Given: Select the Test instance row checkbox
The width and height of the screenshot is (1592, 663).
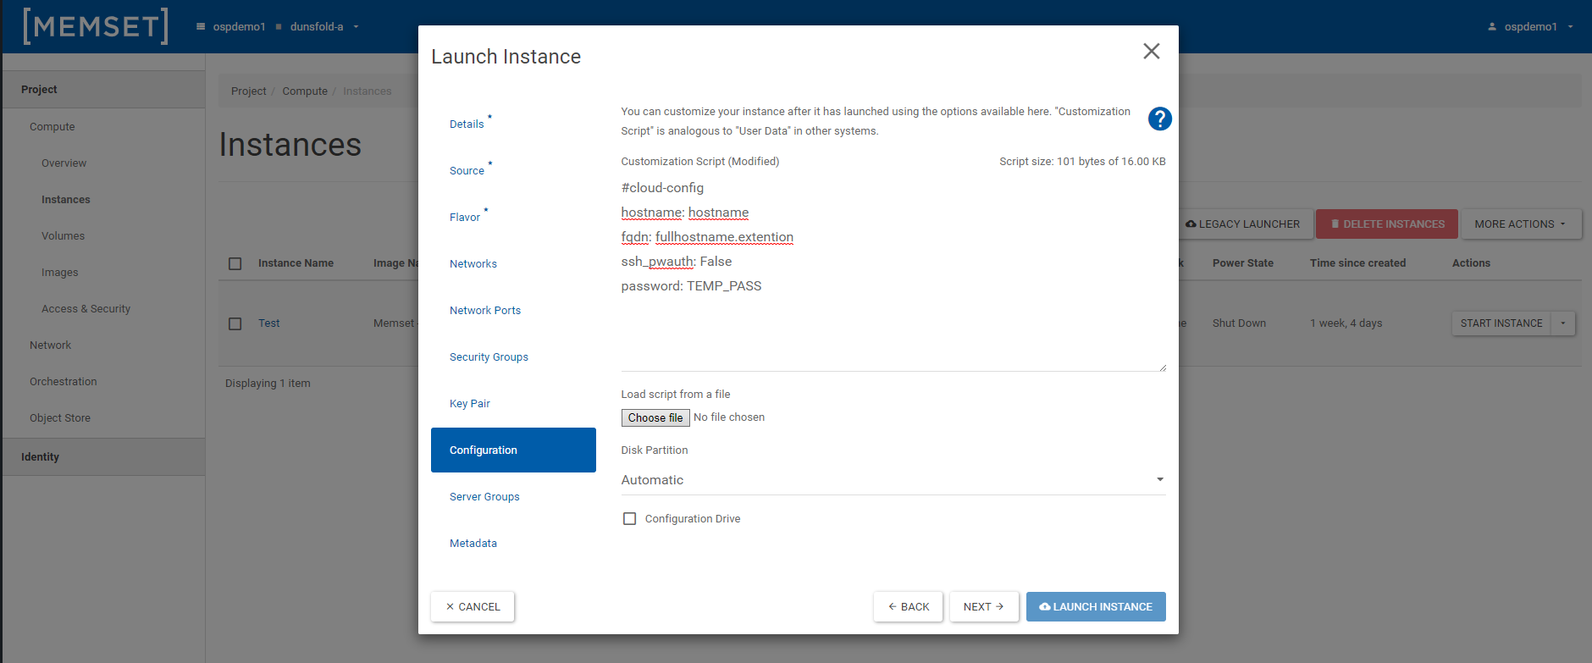Looking at the screenshot, I should coord(235,323).
